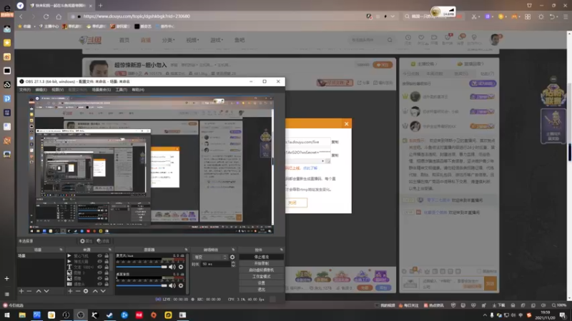Click 开始录制 start recording button
The height and width of the screenshot is (321, 572).
coord(261,263)
